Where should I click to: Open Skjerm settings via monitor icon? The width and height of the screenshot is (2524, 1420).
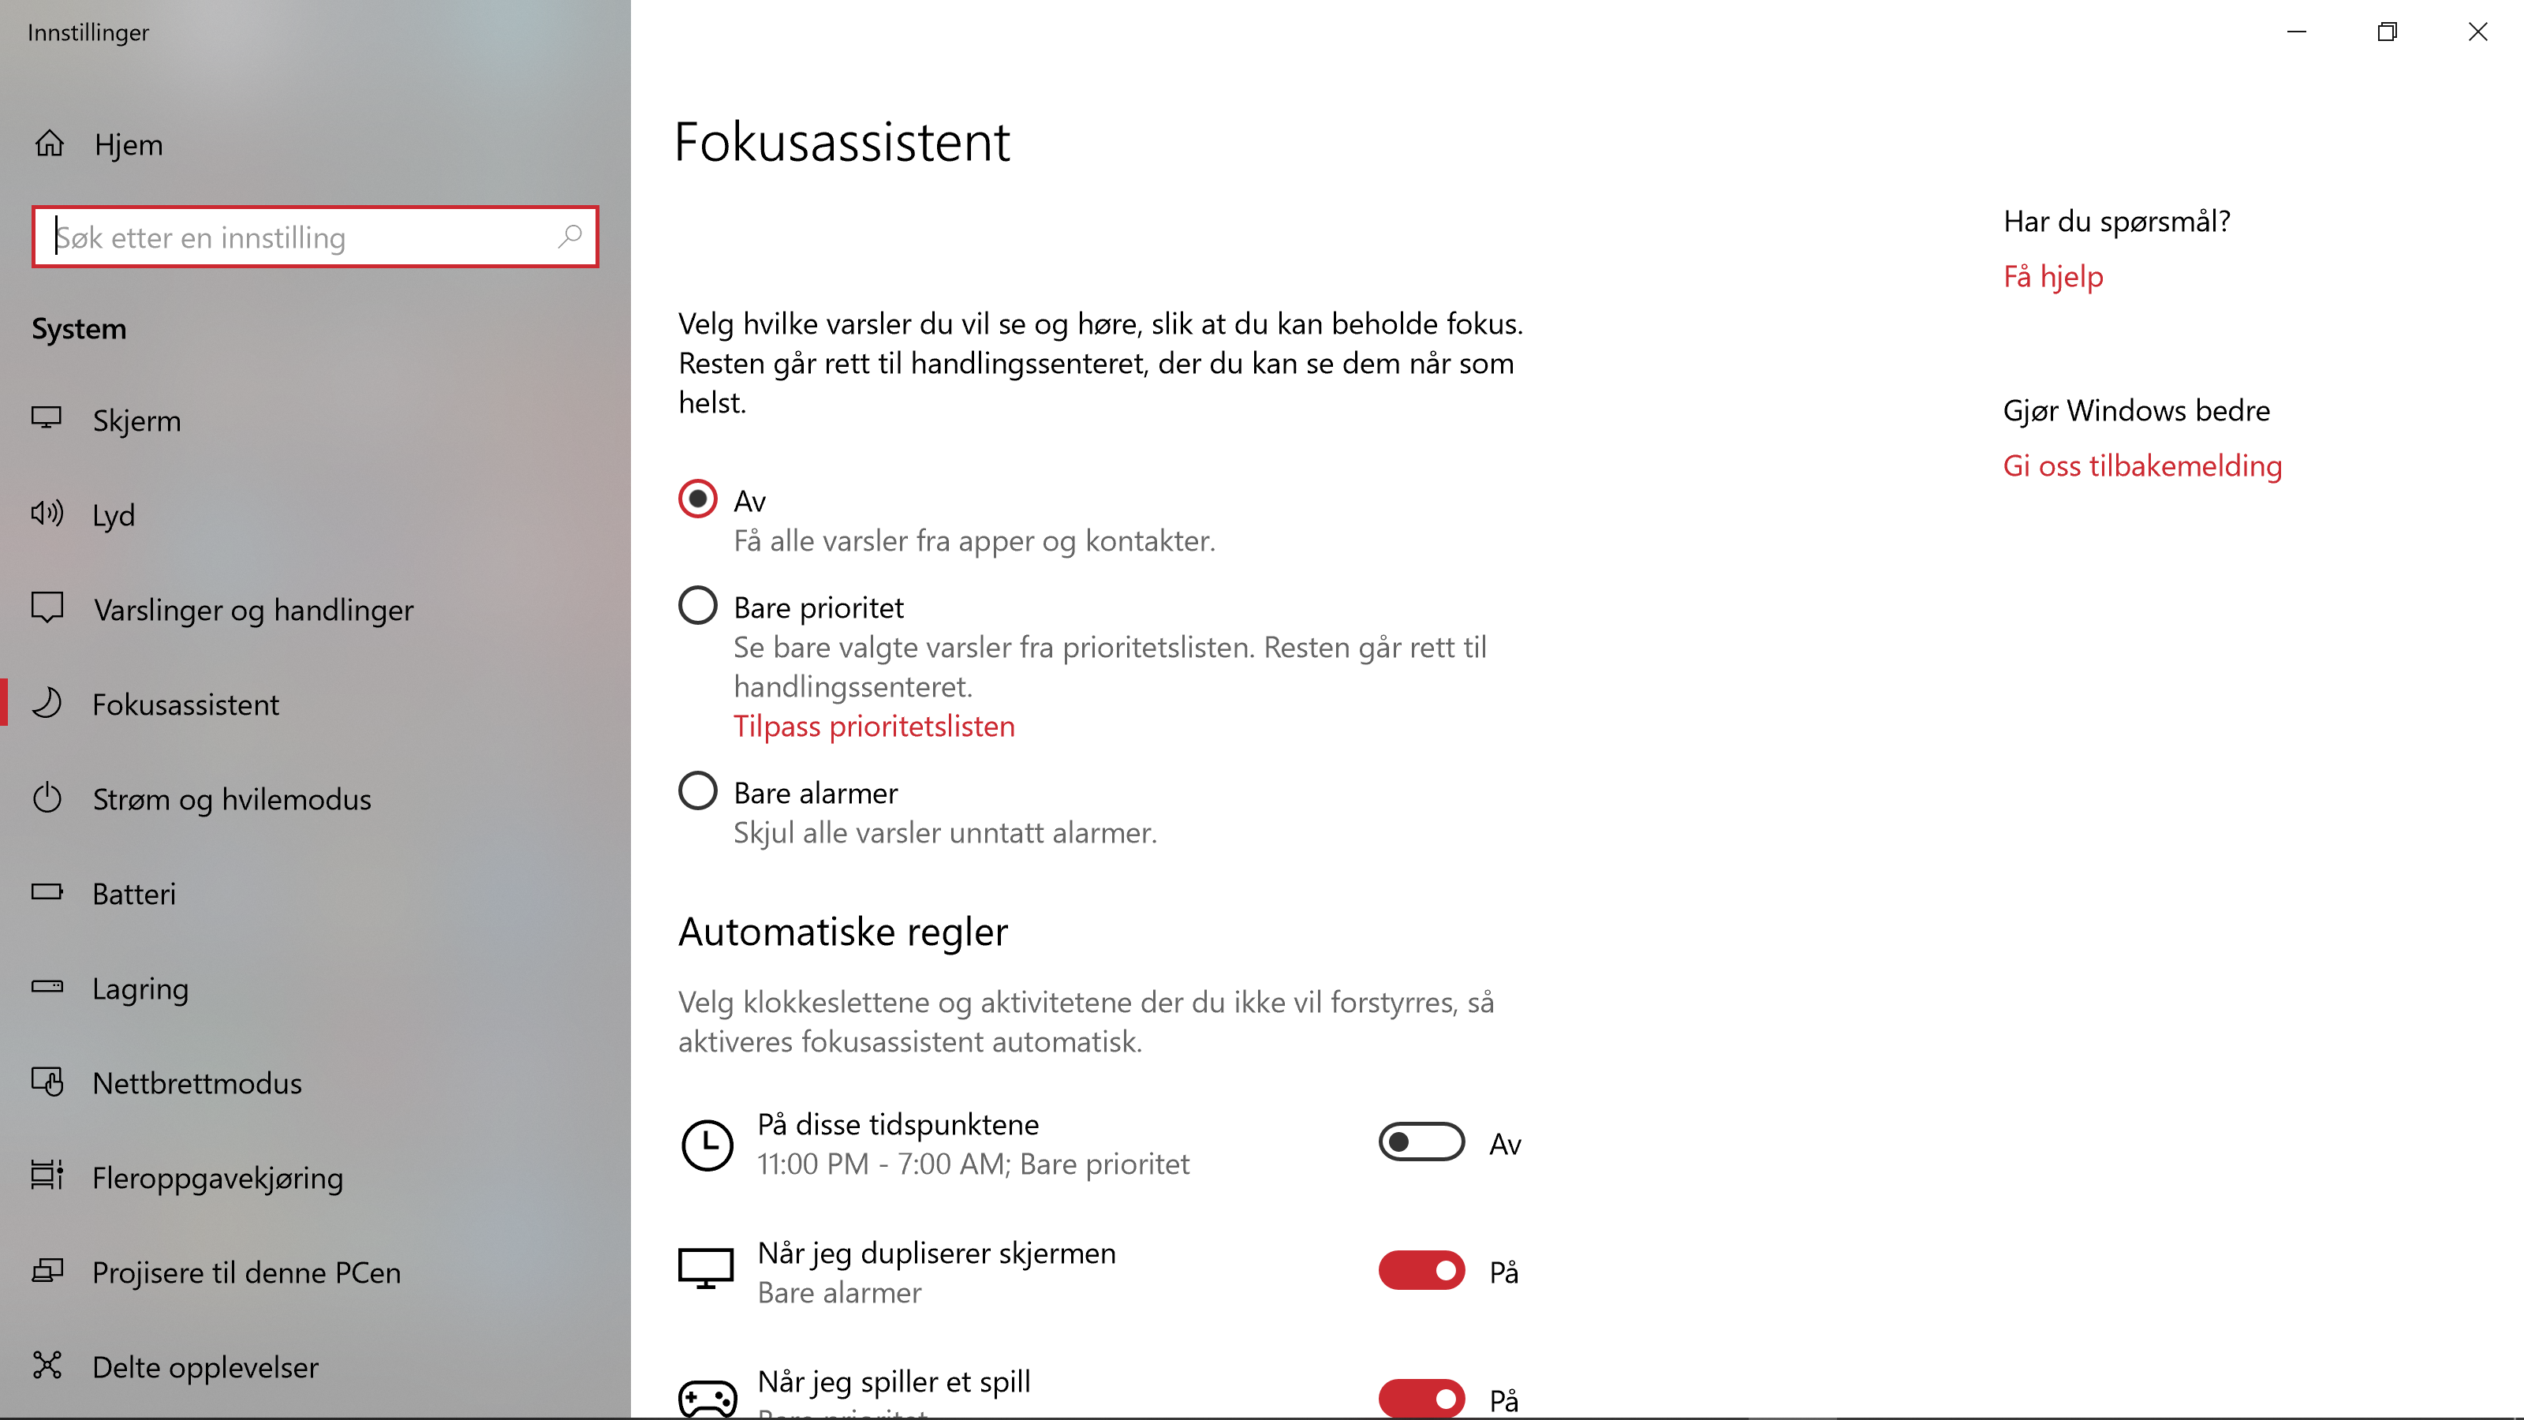(48, 420)
